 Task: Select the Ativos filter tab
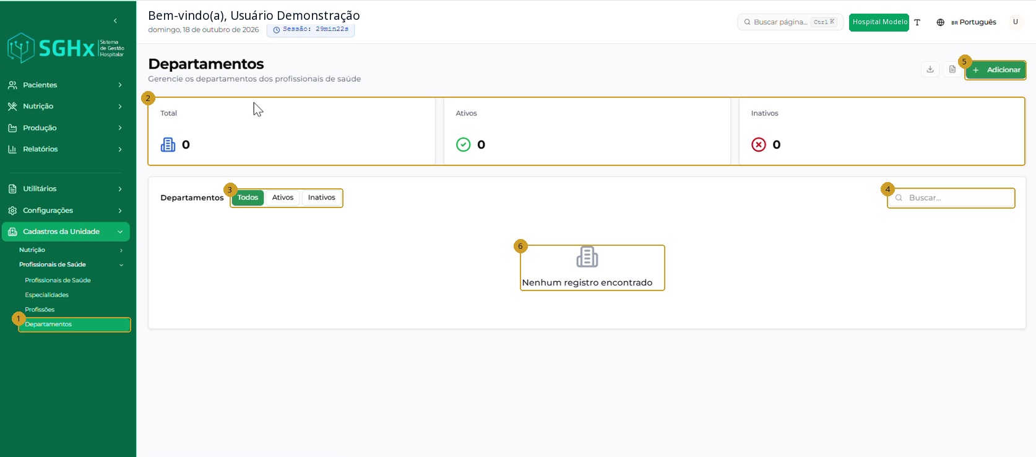pos(283,198)
